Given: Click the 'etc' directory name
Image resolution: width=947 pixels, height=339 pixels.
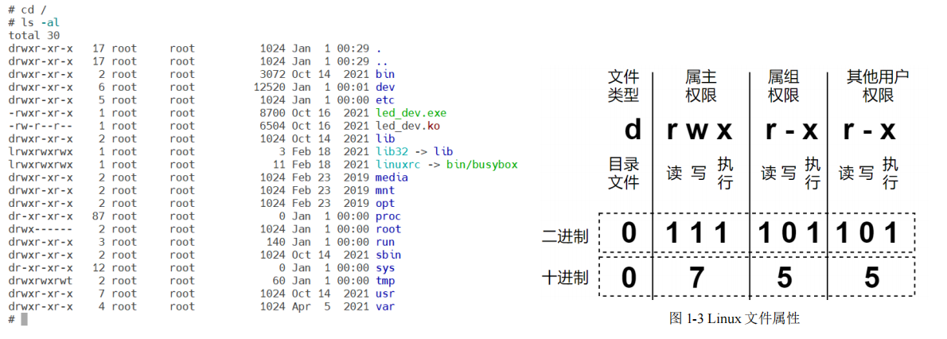Looking at the screenshot, I should (x=384, y=100).
